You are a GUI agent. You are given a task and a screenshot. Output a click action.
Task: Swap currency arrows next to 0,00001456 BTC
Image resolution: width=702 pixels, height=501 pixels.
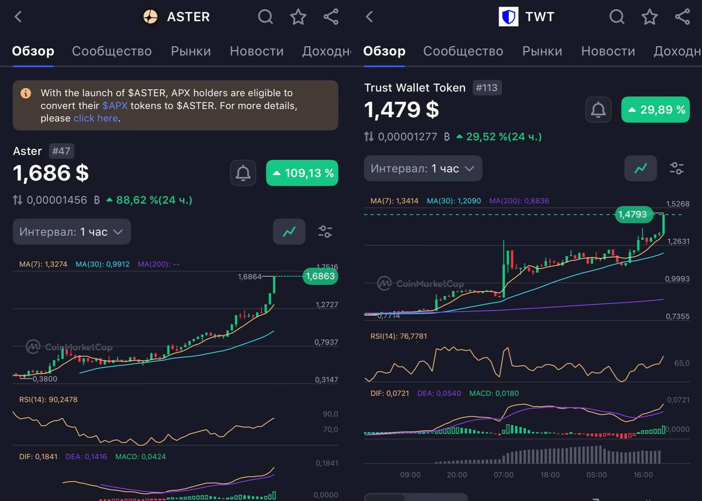pos(18,200)
